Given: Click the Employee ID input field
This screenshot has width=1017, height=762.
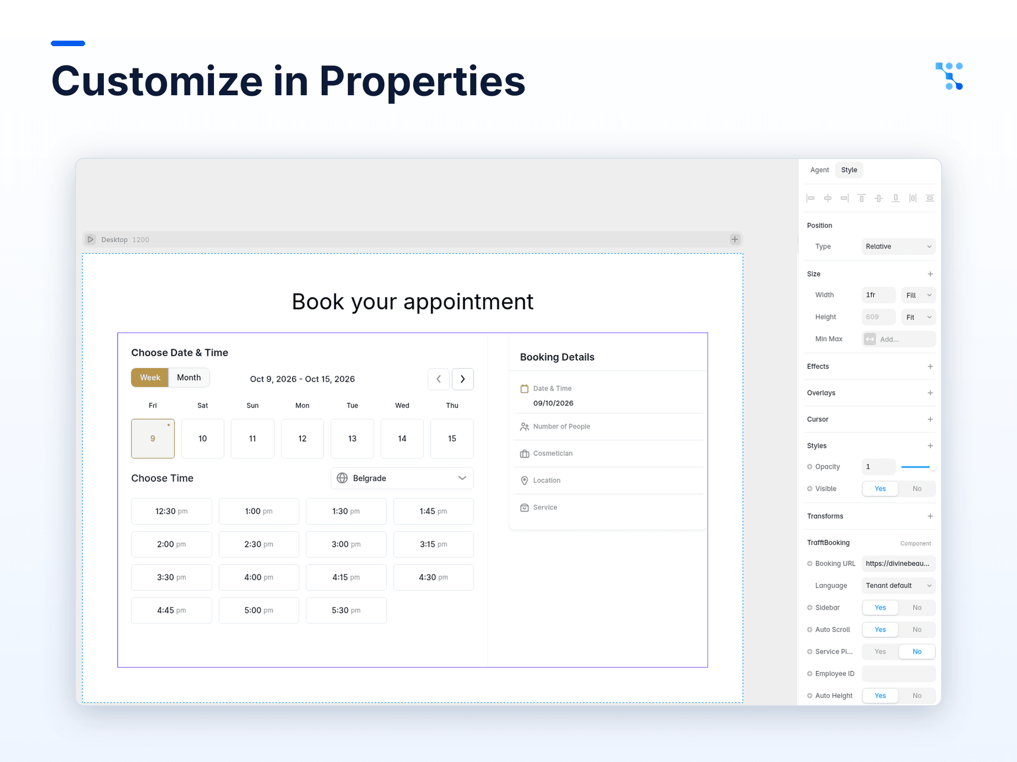Looking at the screenshot, I should 898,674.
